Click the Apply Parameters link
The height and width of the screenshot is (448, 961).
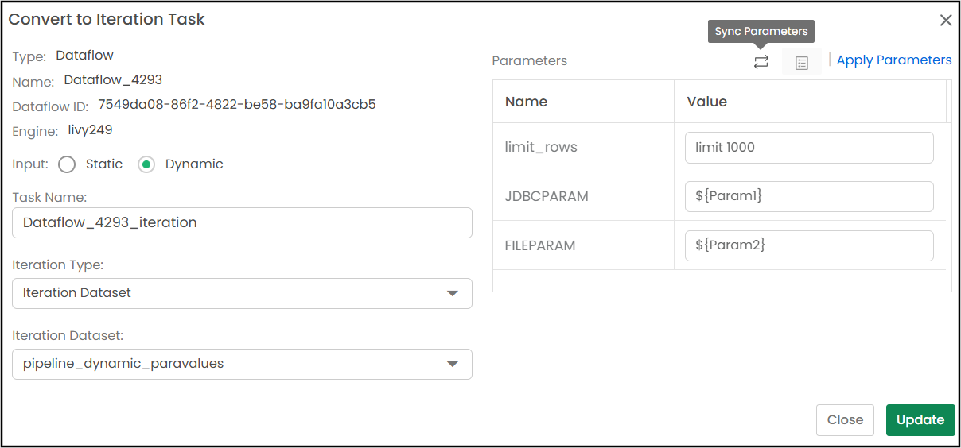click(894, 60)
